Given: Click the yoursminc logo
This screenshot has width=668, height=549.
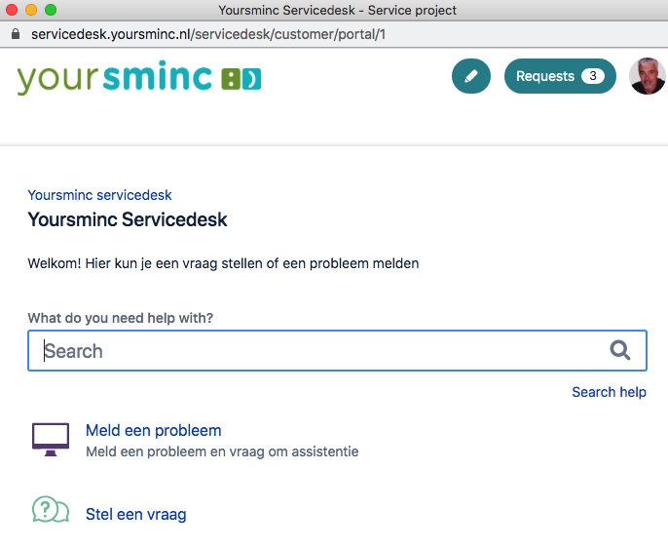Looking at the screenshot, I should [138, 77].
